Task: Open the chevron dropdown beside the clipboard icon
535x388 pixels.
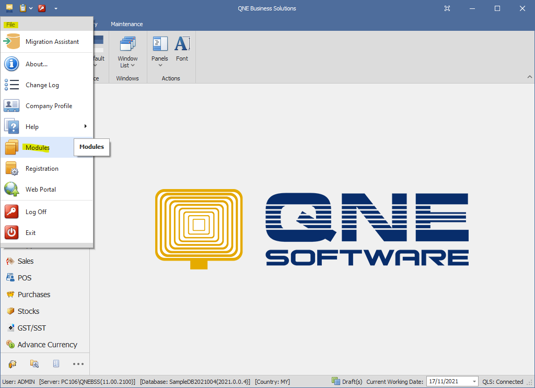Action: [31, 8]
